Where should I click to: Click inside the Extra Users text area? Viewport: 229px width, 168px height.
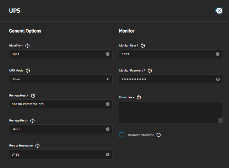coord(171,112)
